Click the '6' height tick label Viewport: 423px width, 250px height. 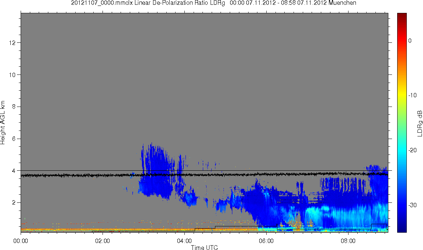[14, 139]
